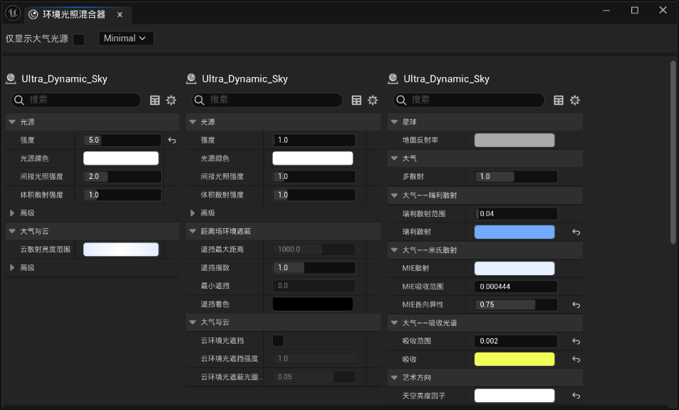This screenshot has height=410, width=679.
Task: Open property matrix table icon in first panel
Action: (155, 100)
